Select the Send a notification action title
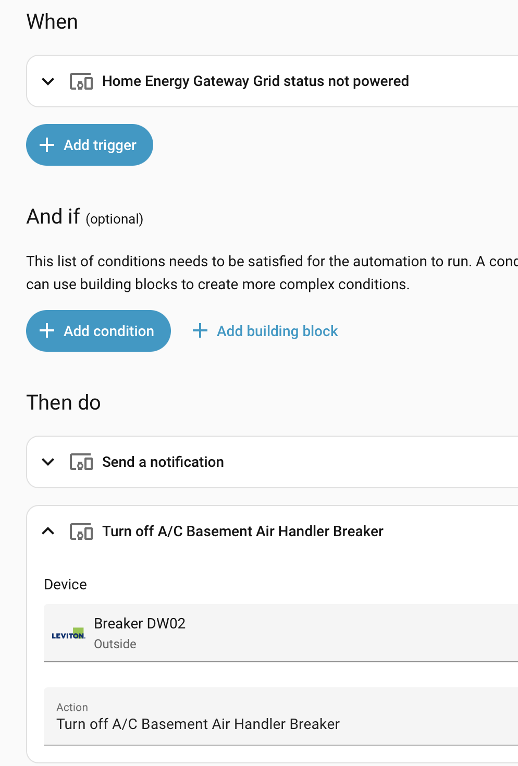 (163, 462)
